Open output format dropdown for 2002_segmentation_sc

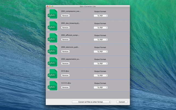tap(101, 63)
